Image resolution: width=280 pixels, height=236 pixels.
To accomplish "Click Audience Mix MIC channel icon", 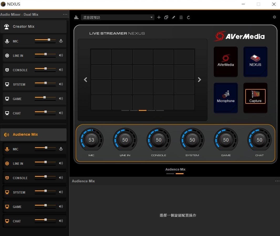I will (x=7, y=149).
